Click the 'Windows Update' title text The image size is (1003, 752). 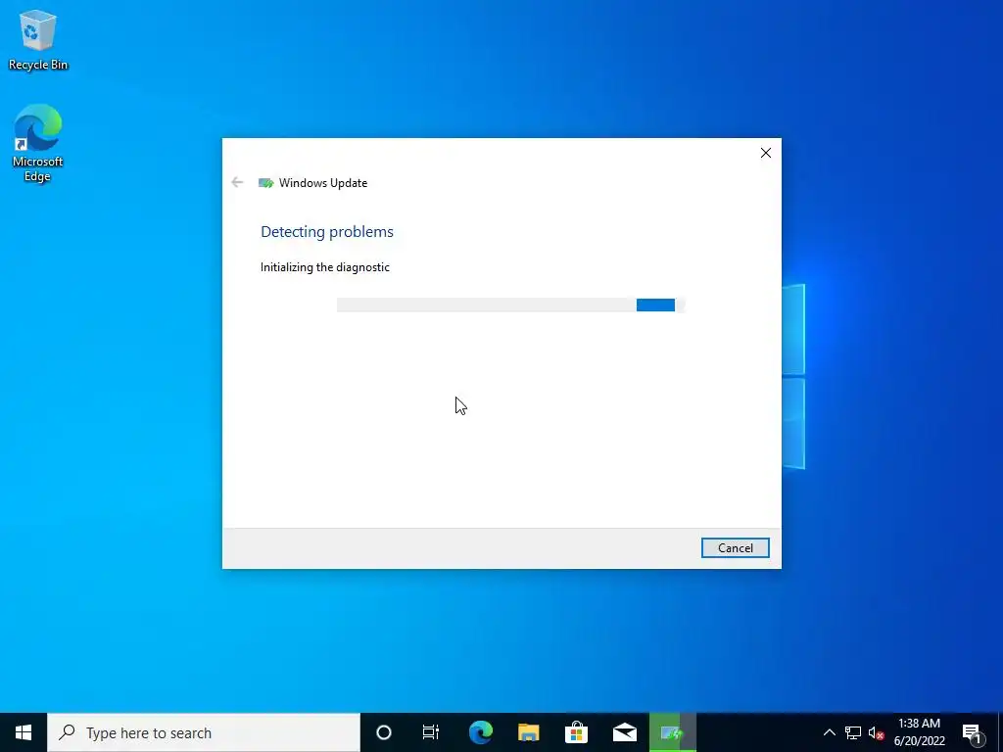click(323, 183)
